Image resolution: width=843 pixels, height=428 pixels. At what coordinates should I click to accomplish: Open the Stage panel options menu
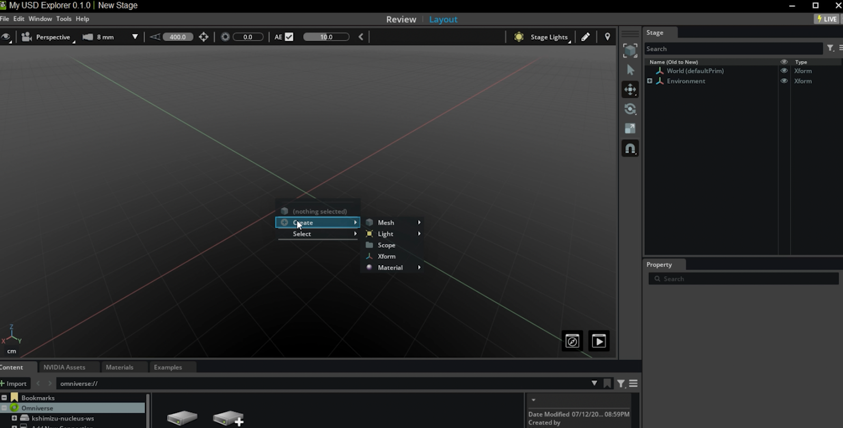(x=840, y=48)
